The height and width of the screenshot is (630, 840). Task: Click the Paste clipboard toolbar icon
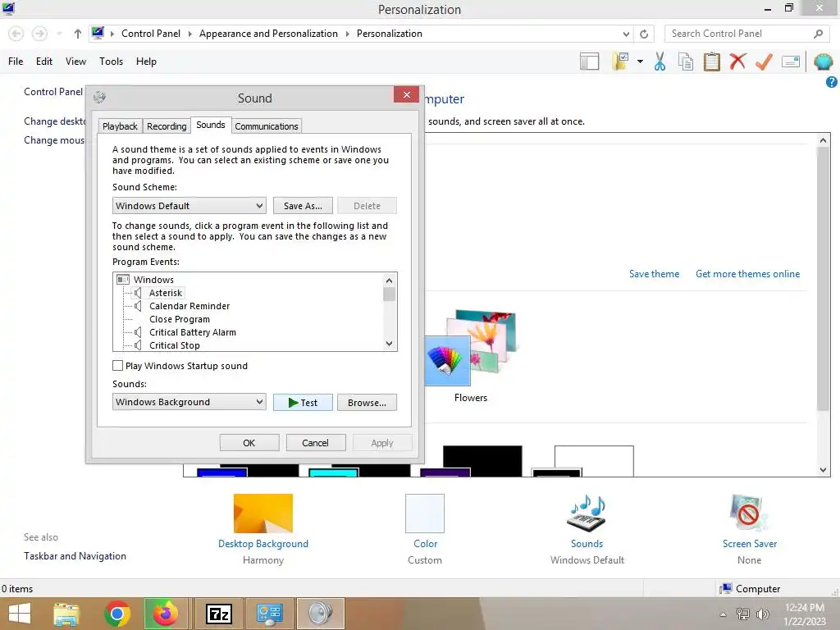(x=711, y=62)
